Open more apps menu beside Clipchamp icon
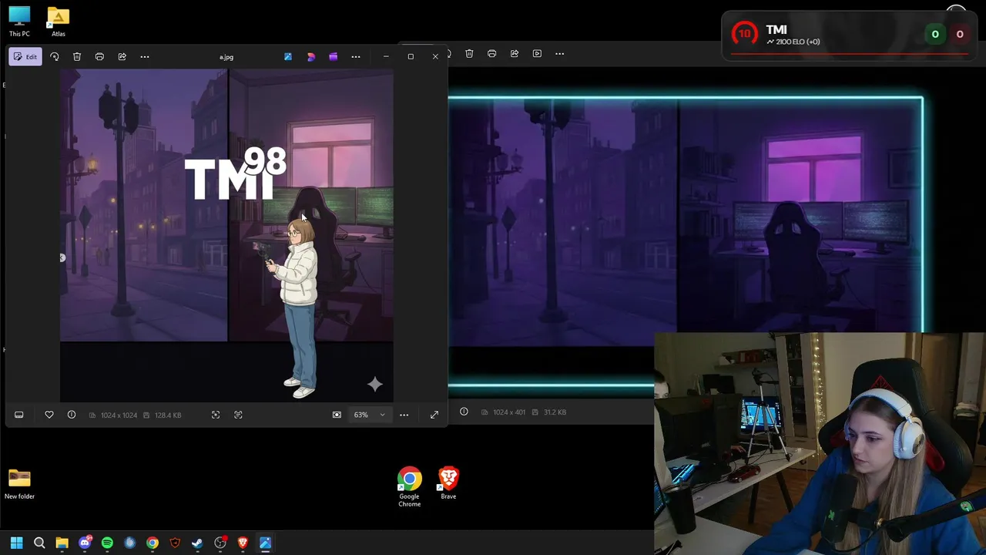Viewport: 986px width, 555px height. 356,56
